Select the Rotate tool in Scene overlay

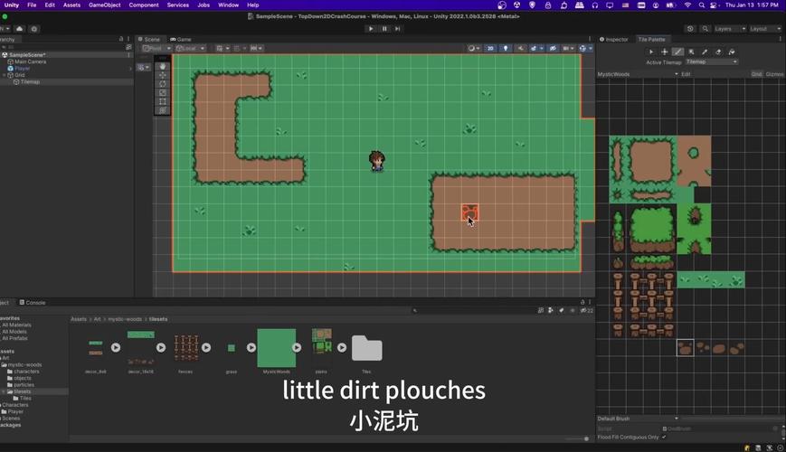click(163, 84)
